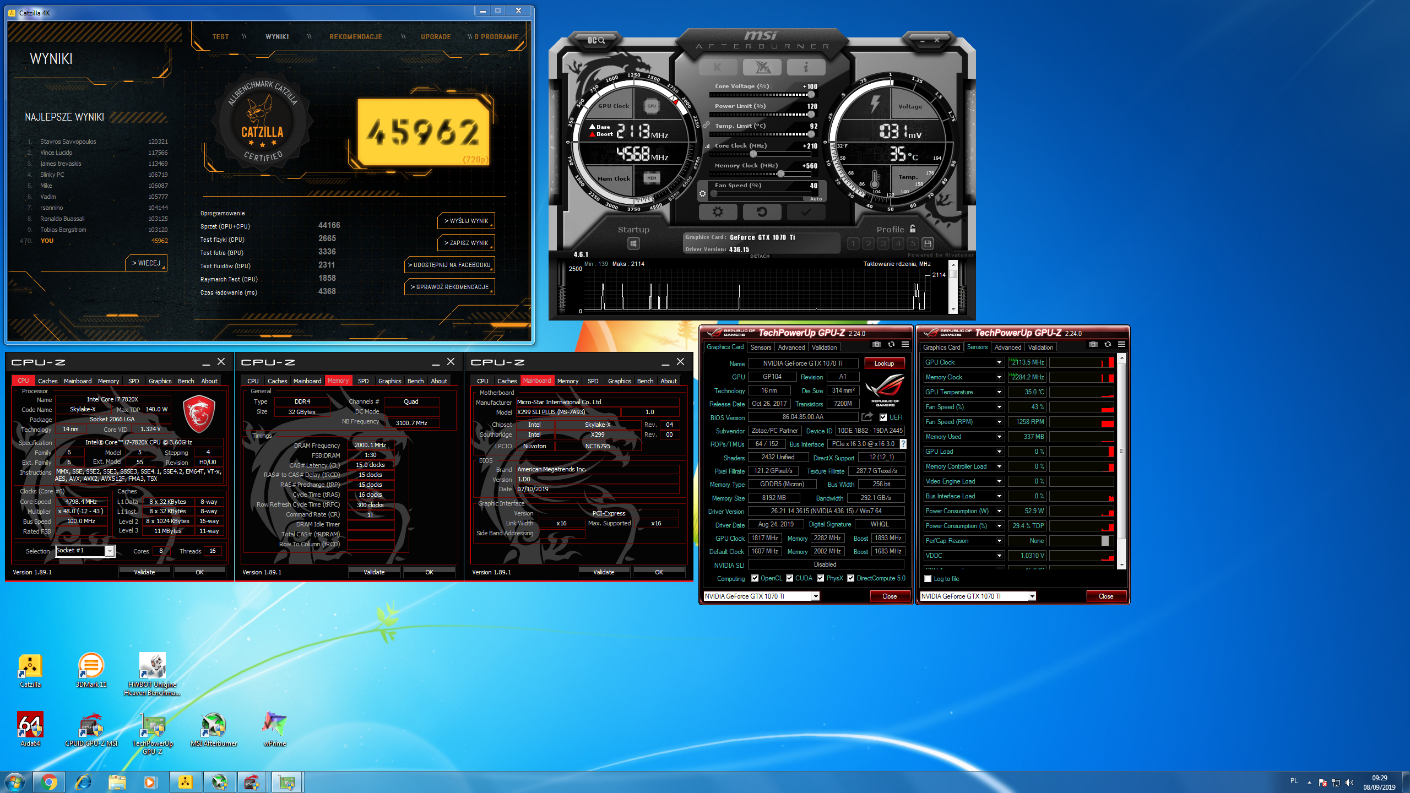This screenshot has height=793, width=1410.
Task: Toggle the OpenCL checkbox in GPU-Z
Action: 755,578
